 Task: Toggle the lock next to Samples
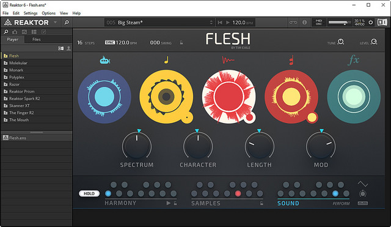point(261,203)
